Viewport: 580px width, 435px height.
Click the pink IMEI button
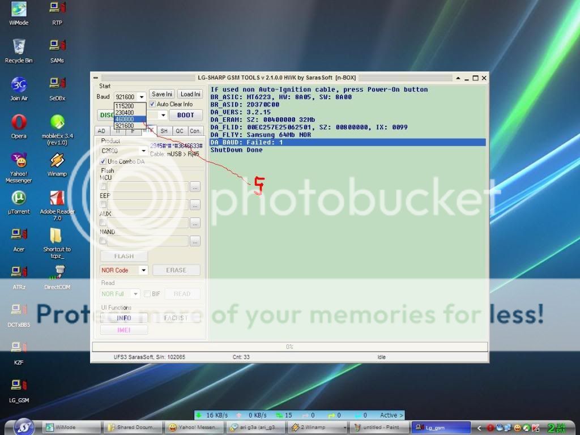click(x=123, y=330)
